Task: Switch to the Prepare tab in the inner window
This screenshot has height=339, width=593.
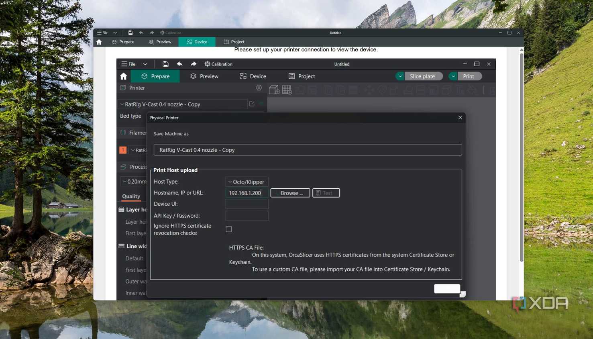Action: pyautogui.click(x=155, y=76)
